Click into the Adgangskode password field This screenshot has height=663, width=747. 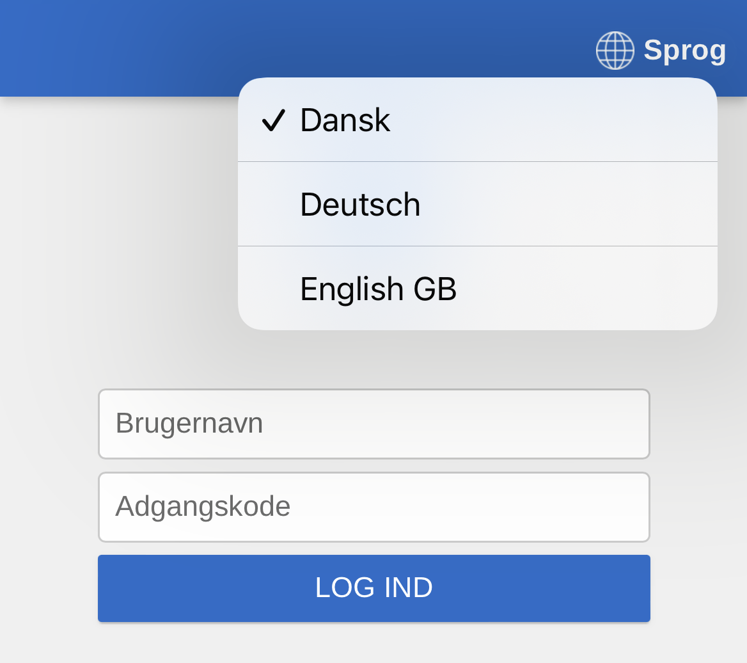pyautogui.click(x=373, y=507)
